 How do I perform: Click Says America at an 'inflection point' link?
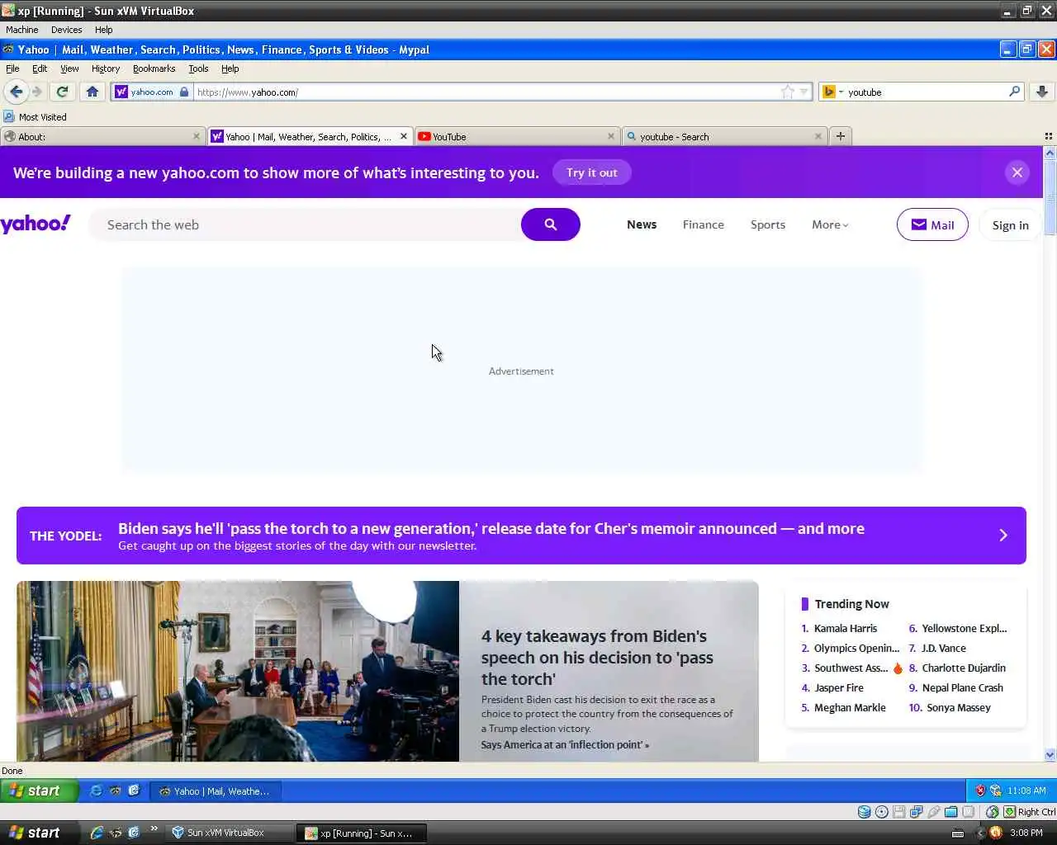tap(565, 744)
